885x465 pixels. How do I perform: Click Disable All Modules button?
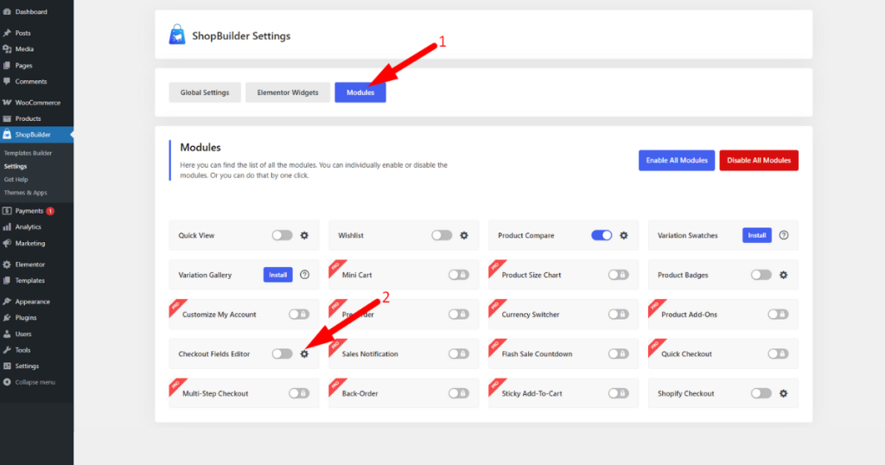click(759, 160)
